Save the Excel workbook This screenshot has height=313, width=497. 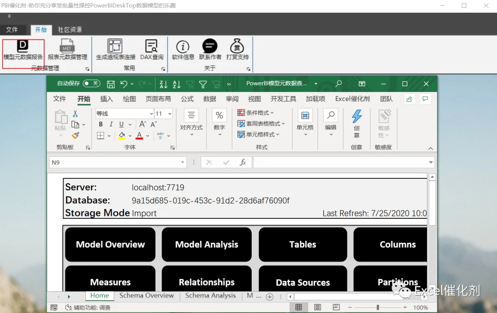(110, 84)
